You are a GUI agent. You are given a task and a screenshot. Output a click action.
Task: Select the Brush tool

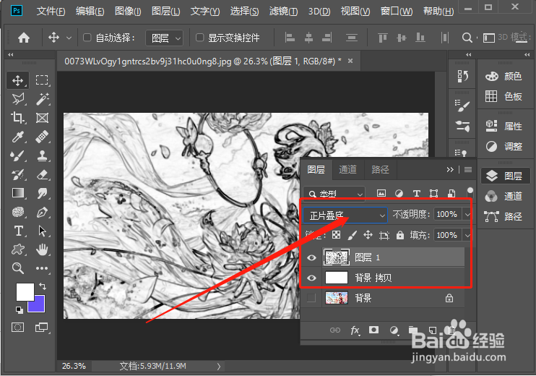(x=18, y=156)
